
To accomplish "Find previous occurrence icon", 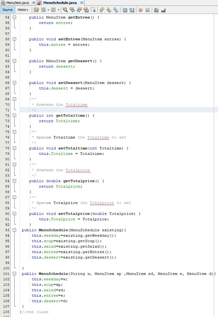I will 72,10.
